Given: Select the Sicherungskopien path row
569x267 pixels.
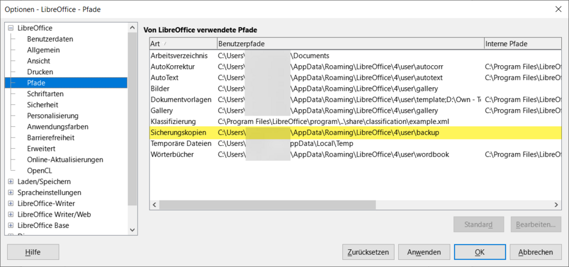Looking at the screenshot, I should (355, 133).
